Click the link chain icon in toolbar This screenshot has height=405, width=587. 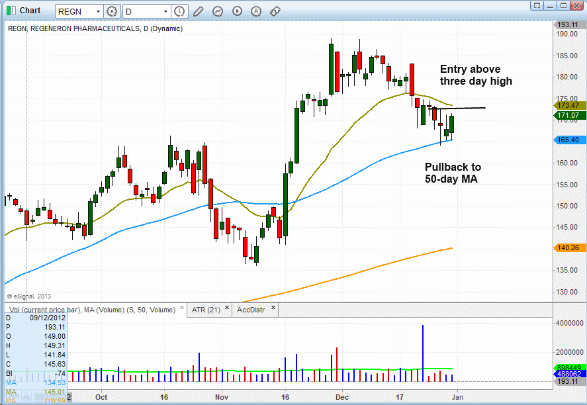[x=275, y=11]
